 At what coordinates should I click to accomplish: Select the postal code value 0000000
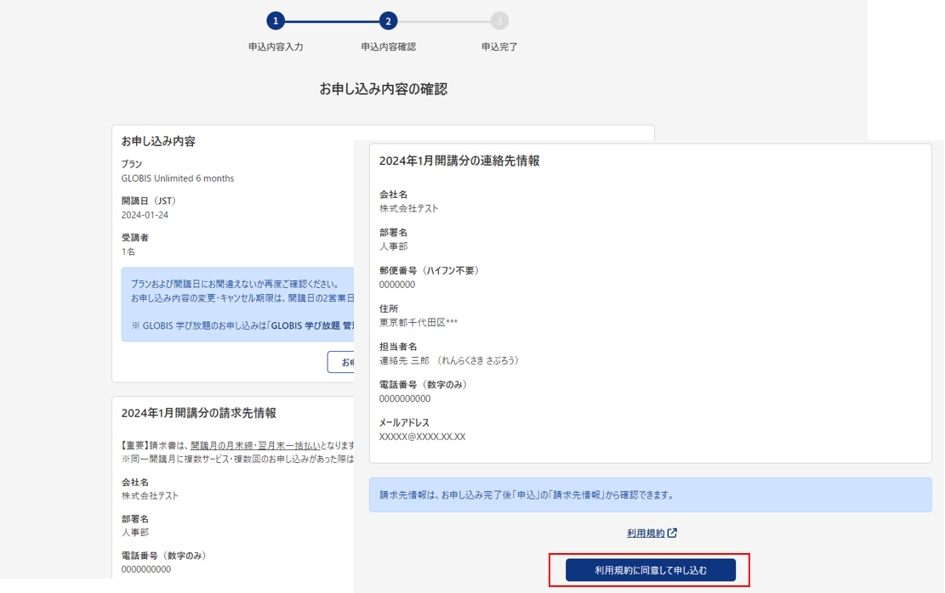397,285
